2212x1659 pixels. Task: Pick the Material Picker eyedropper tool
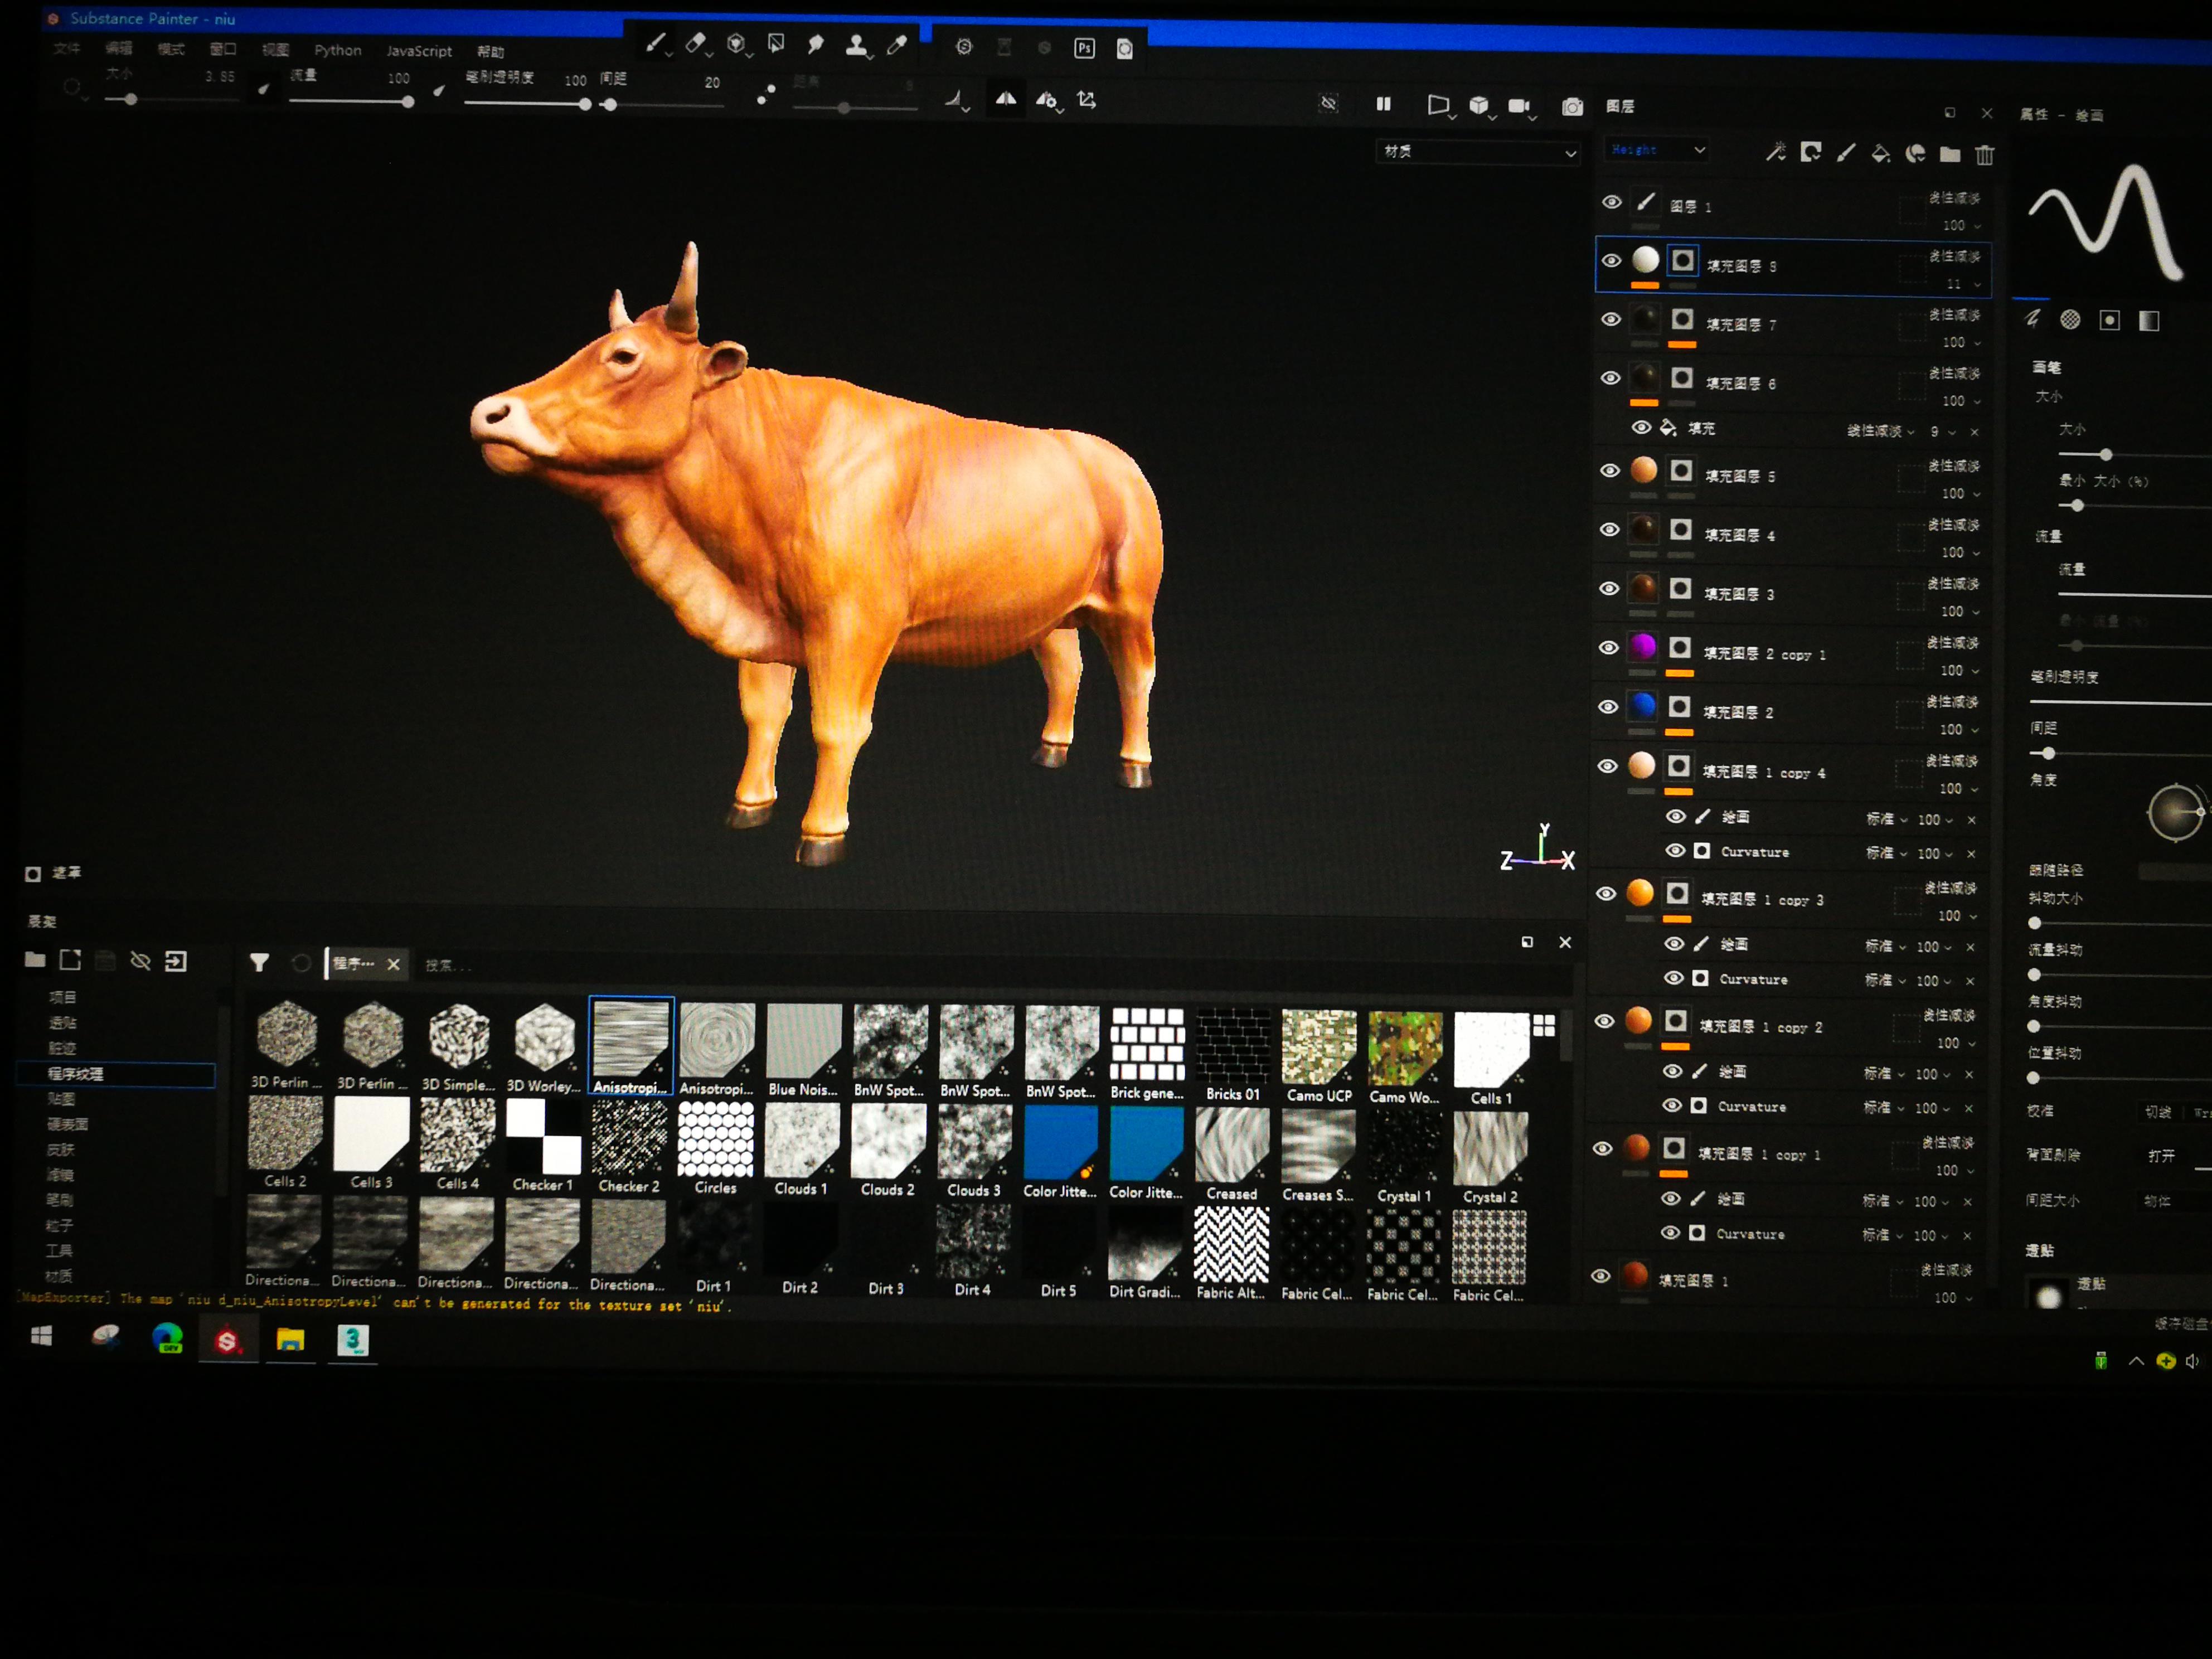pyautogui.click(x=897, y=44)
